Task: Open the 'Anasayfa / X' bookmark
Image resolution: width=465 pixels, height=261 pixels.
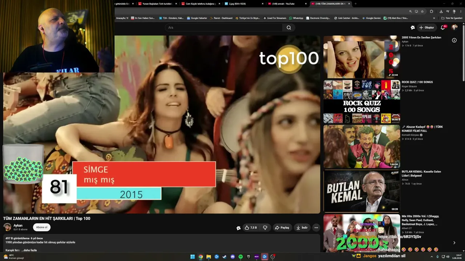Action: tap(122, 18)
